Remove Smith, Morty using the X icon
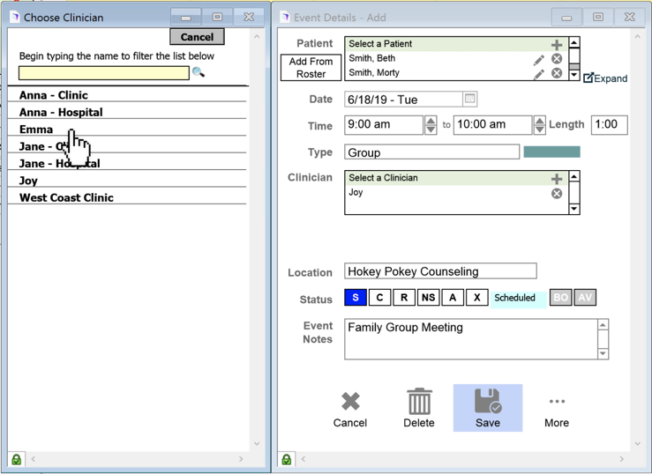The width and height of the screenshot is (652, 474). click(557, 74)
